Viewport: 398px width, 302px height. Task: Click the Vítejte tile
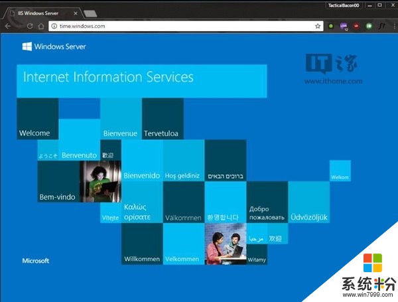111,213
